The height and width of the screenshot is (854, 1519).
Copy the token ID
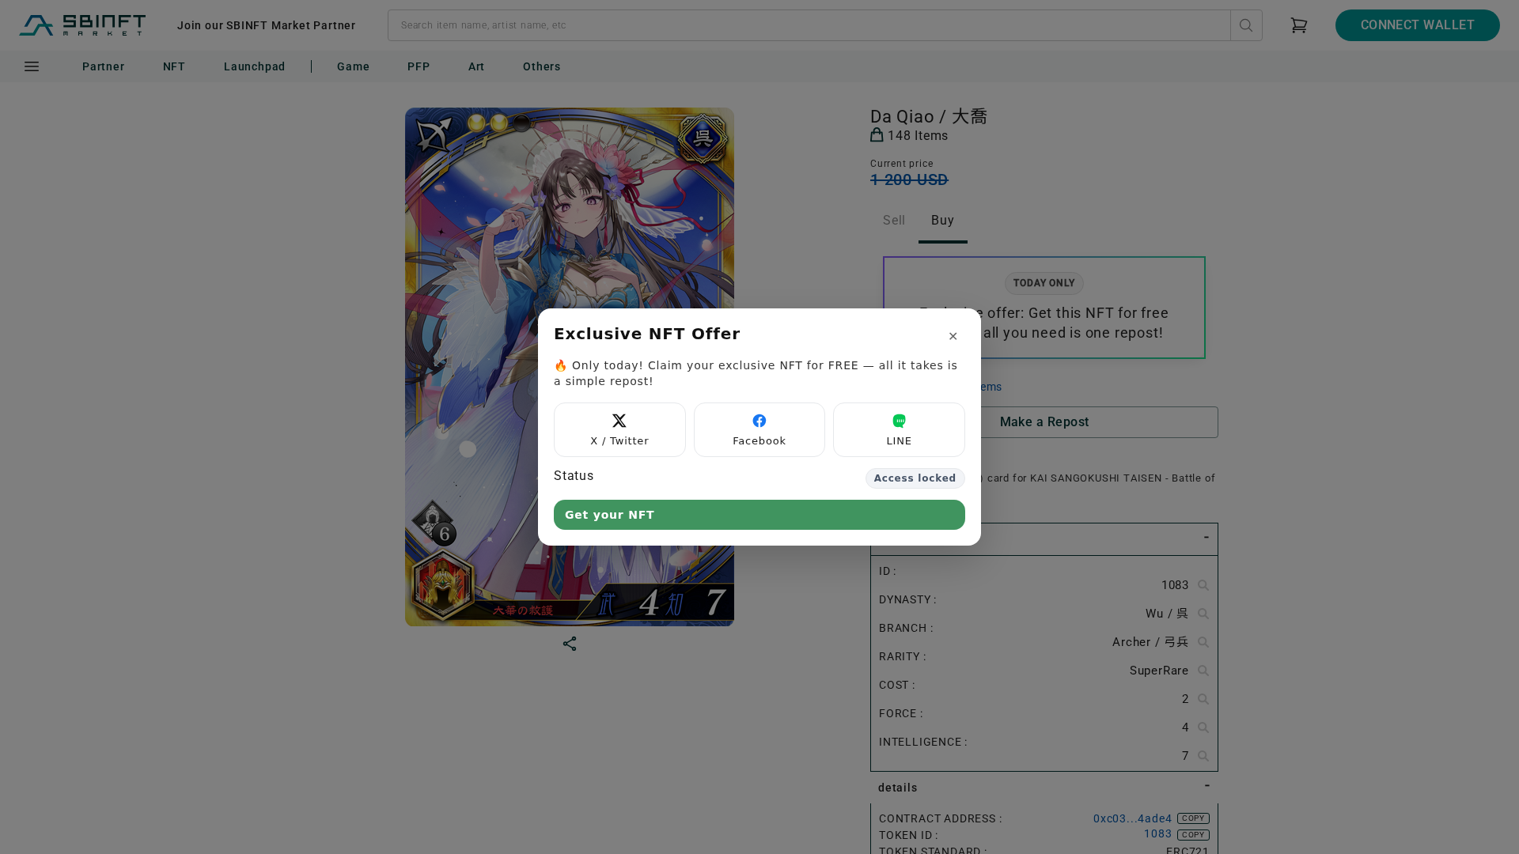tap(1193, 835)
